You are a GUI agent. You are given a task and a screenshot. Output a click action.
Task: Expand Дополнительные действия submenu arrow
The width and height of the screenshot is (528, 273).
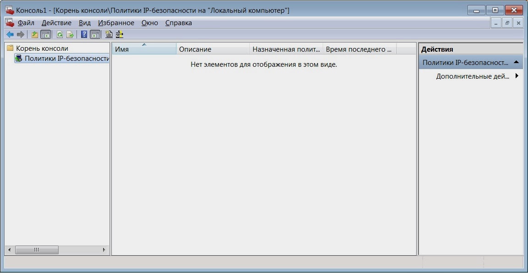pyautogui.click(x=517, y=76)
